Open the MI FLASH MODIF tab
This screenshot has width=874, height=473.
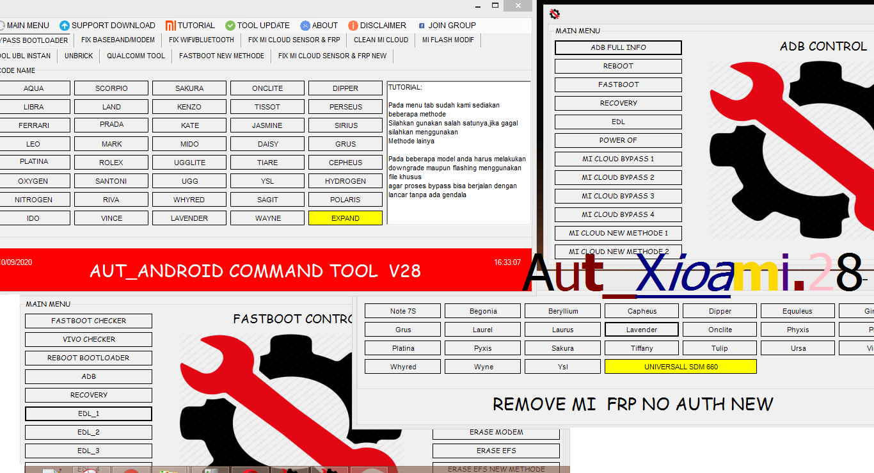tap(449, 40)
